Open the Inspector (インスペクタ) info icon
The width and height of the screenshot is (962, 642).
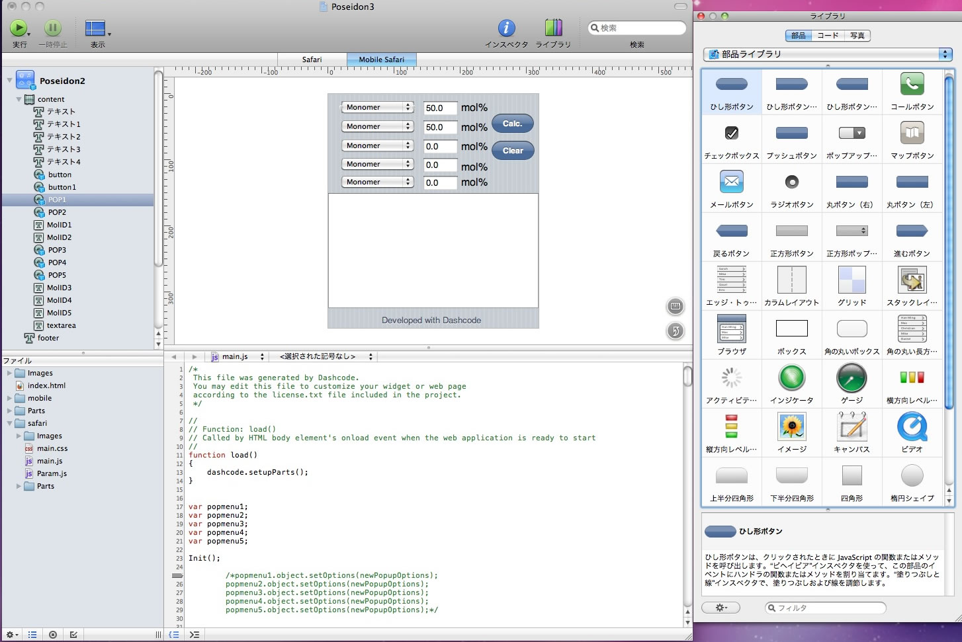coord(506,28)
